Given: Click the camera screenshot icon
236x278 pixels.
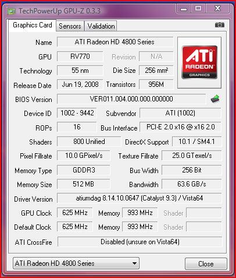Looking at the screenshot, I should point(220,25).
